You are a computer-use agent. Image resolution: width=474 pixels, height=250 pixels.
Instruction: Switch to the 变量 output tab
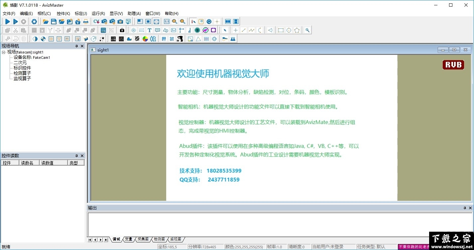[129, 239]
